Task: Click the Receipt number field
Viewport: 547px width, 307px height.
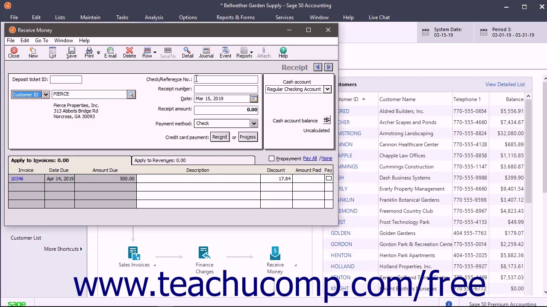Action: click(x=226, y=89)
